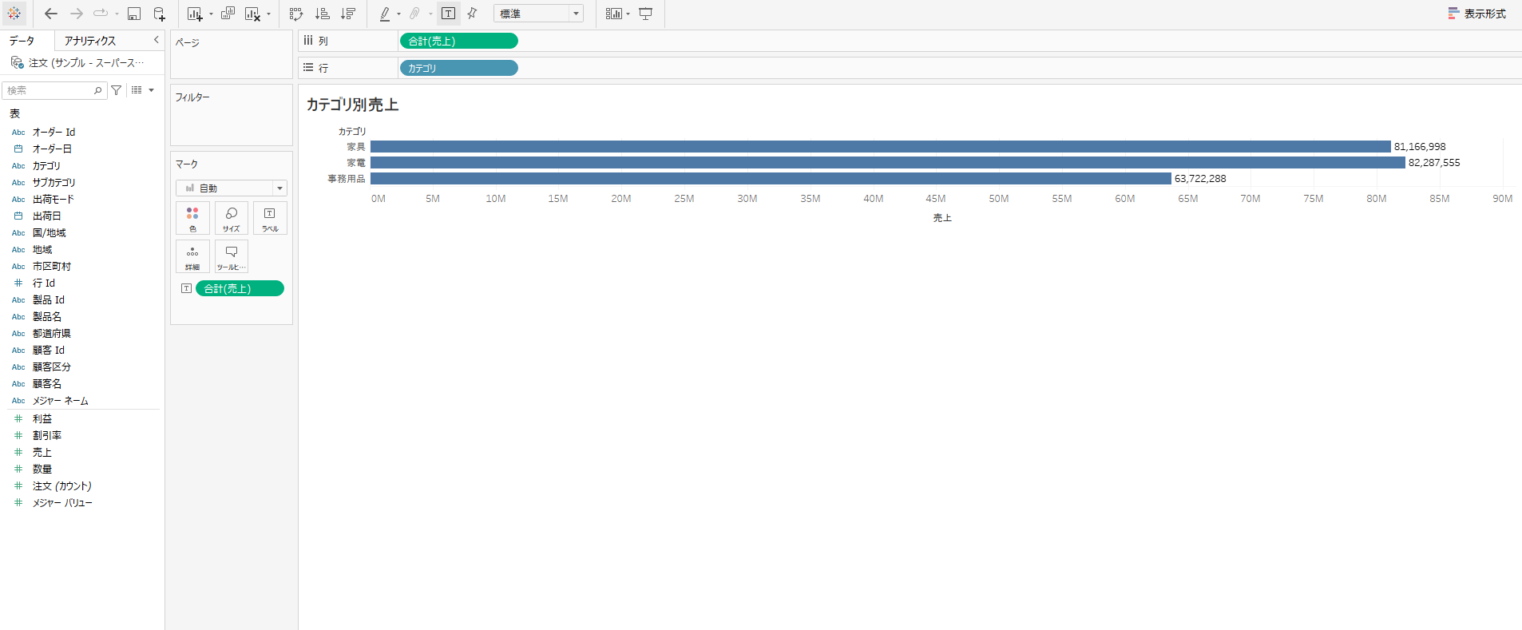Open dropdown arrow next to Highlight pen

[x=398, y=14]
